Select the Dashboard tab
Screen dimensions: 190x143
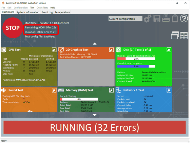8,12
